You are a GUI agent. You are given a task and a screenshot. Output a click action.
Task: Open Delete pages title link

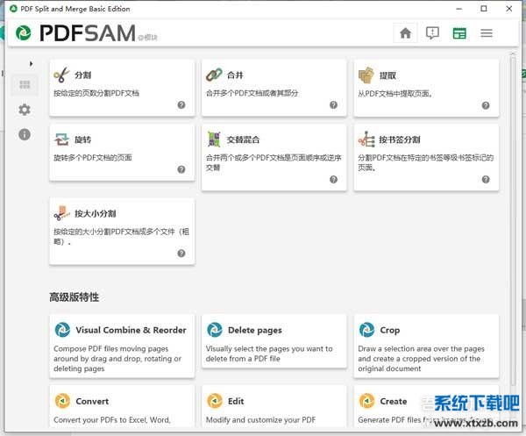point(255,330)
